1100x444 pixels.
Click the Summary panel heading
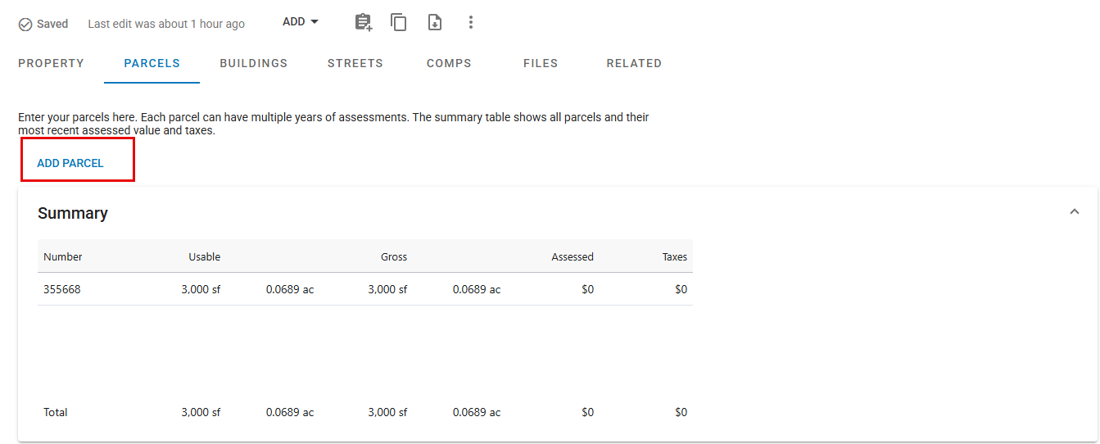pos(73,213)
